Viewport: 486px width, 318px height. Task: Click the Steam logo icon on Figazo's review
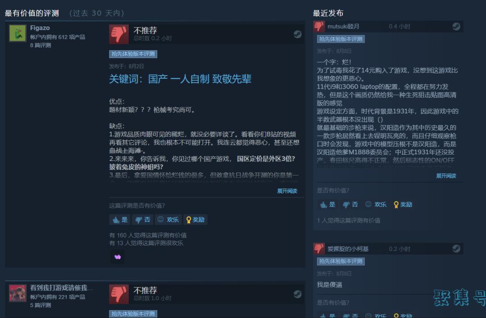click(x=297, y=34)
